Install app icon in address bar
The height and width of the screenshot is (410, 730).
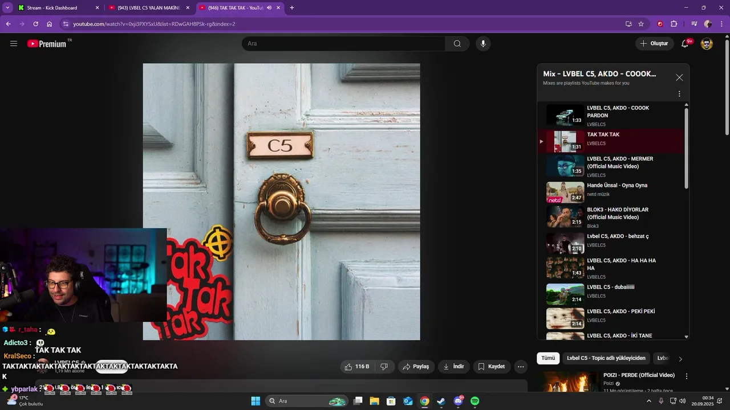coord(628,24)
